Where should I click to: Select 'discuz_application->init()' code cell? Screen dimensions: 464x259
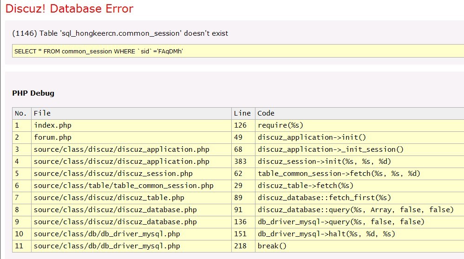point(359,137)
